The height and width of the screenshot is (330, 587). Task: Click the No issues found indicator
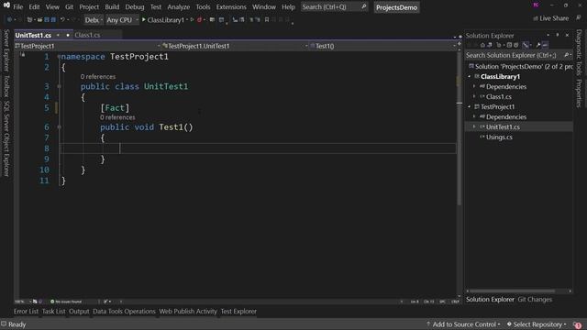pyautogui.click(x=66, y=302)
